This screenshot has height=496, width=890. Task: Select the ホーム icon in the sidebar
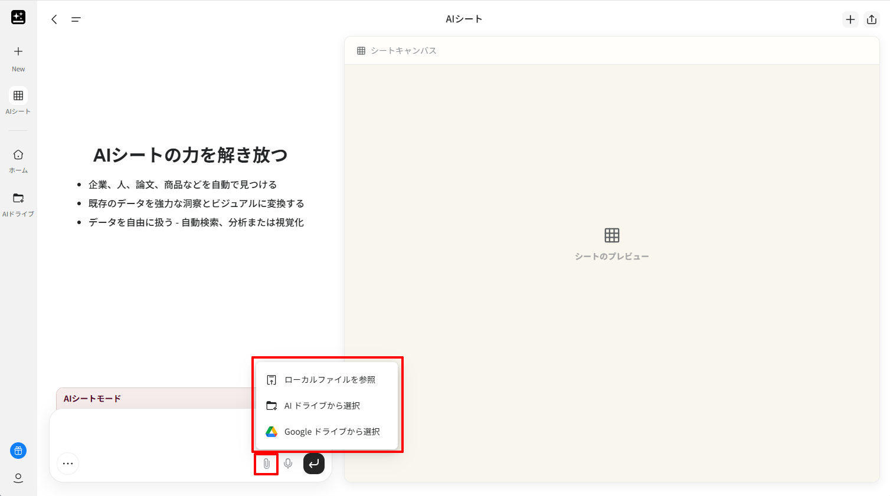coord(18,159)
